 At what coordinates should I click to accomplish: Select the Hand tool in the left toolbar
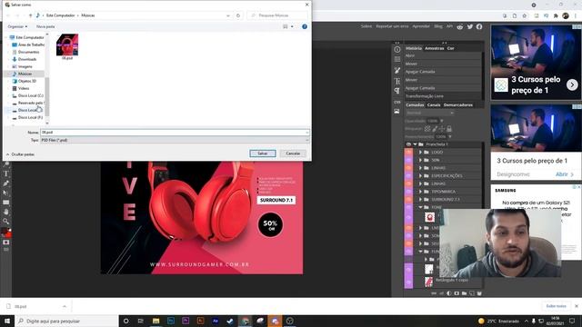point(6,212)
